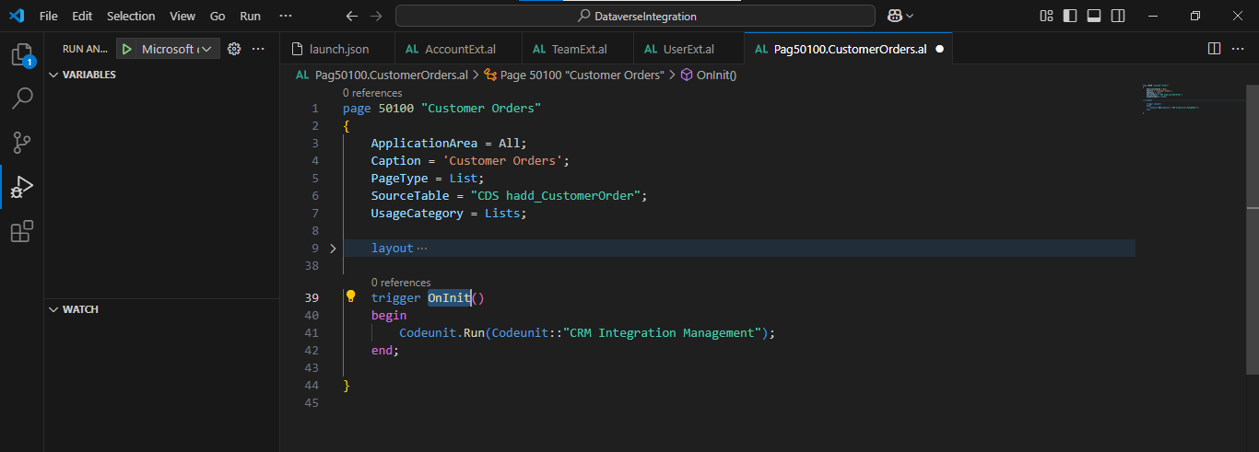Click the yellow lightbulb code action

(x=350, y=296)
